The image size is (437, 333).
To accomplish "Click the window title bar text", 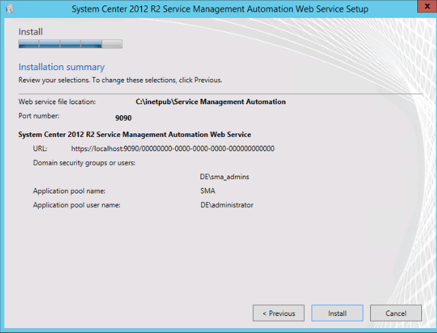I will (220, 9).
